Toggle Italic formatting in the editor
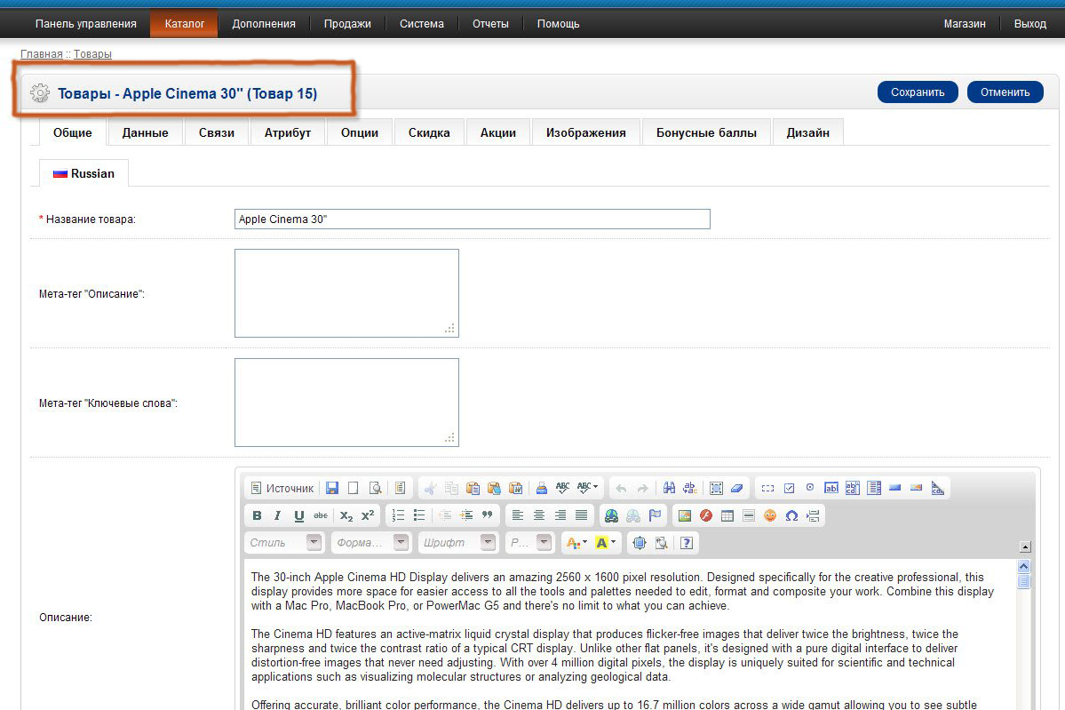This screenshot has height=710, width=1065. tap(277, 515)
